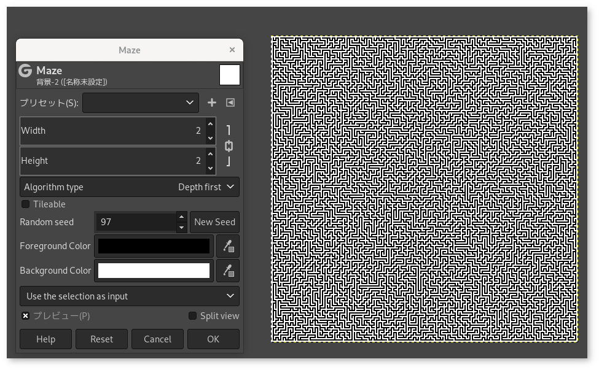Disable the プレビュー(P) preview checkbox

tap(26, 316)
